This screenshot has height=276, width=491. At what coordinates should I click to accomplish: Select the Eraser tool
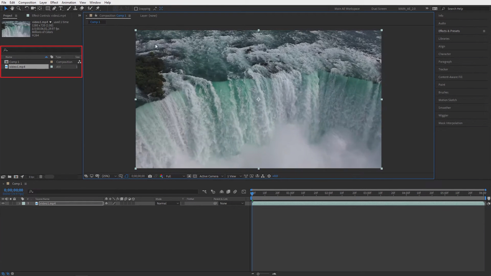[82, 8]
